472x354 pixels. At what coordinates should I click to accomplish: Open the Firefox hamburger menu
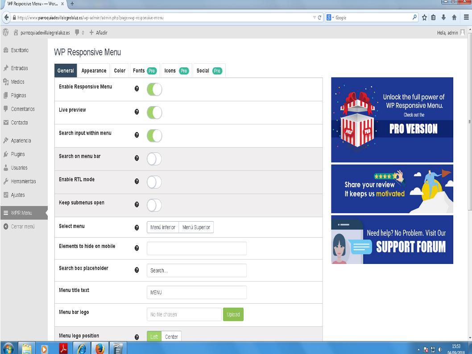[466, 17]
